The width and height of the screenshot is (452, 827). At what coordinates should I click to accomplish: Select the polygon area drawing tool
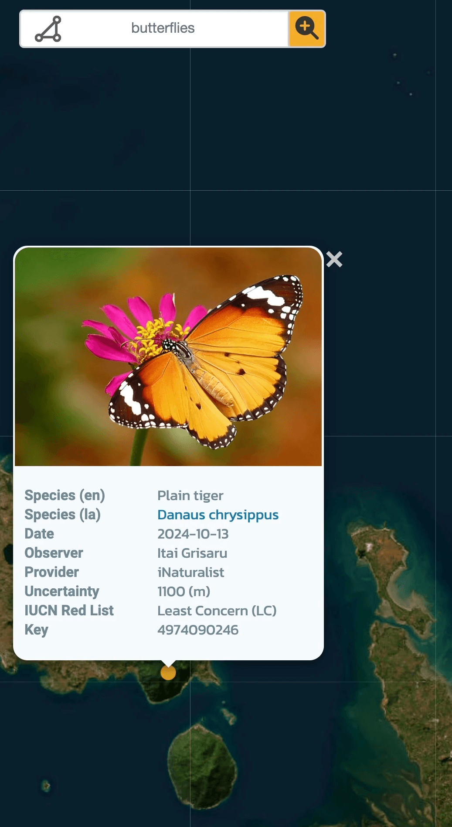[x=48, y=29]
